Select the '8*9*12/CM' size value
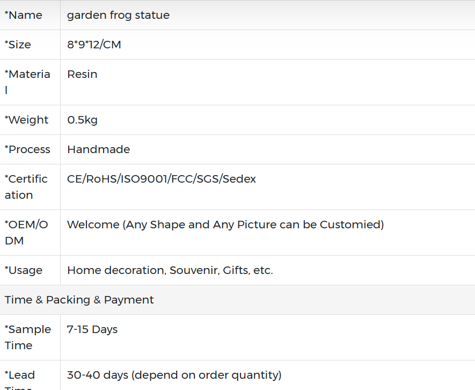 click(94, 45)
